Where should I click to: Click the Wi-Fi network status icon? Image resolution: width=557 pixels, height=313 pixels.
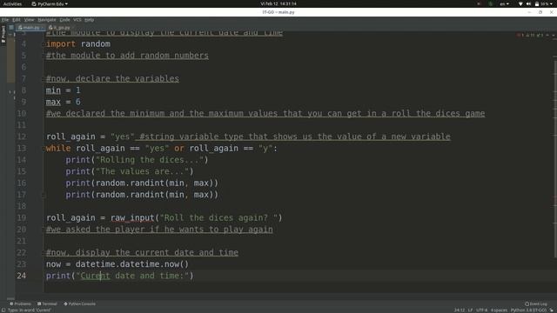click(x=520, y=3)
